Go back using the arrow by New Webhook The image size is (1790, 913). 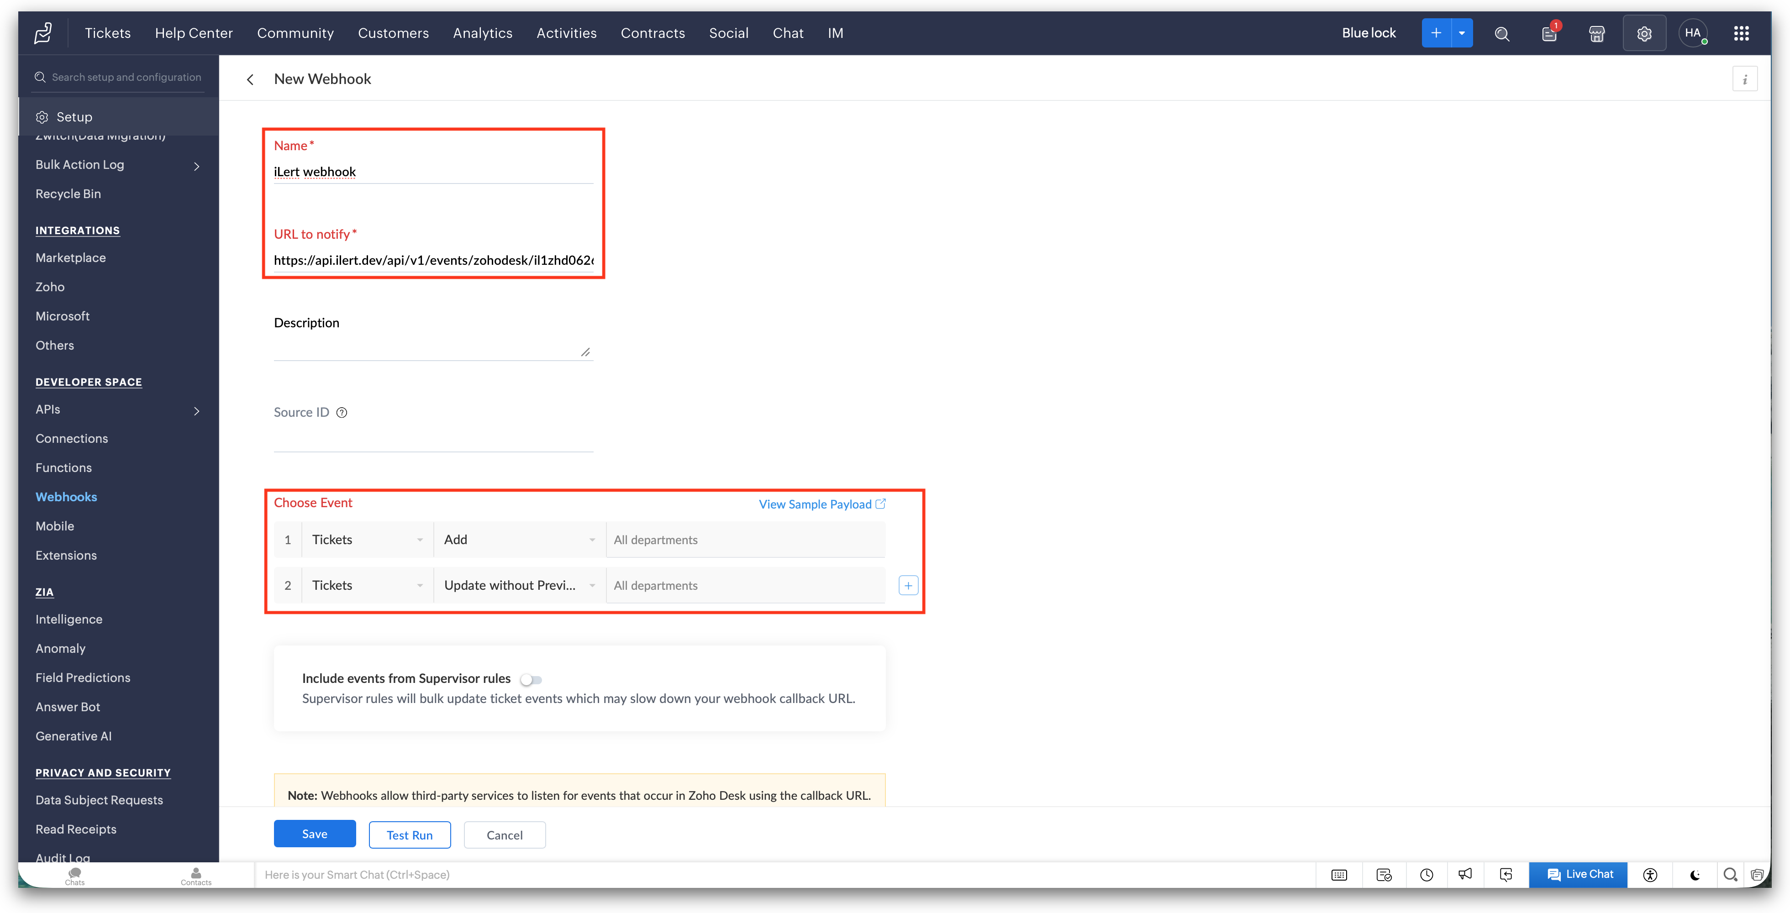click(x=250, y=80)
